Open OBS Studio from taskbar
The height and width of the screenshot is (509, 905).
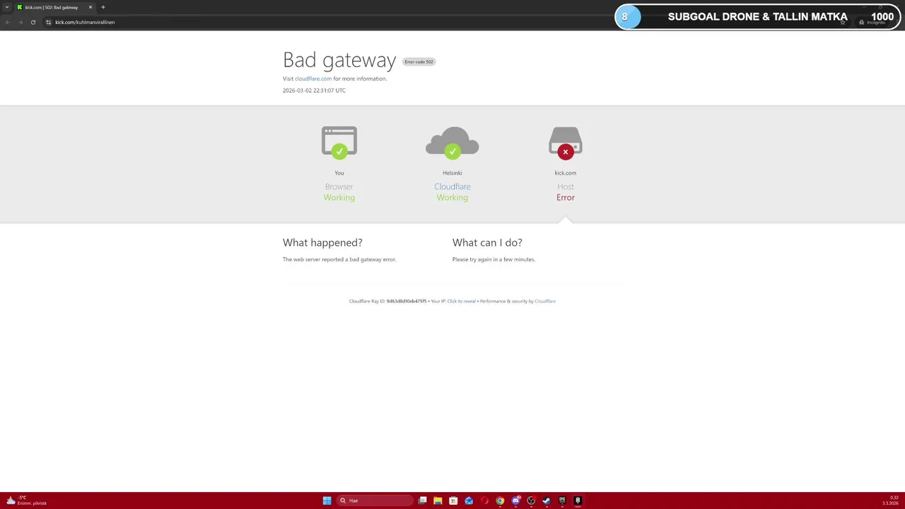point(531,501)
